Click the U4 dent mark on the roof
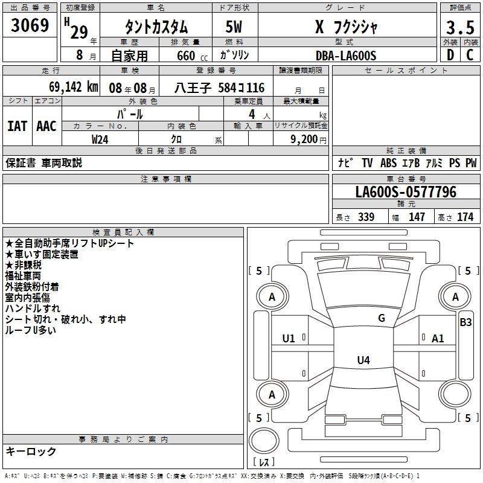 363,360
